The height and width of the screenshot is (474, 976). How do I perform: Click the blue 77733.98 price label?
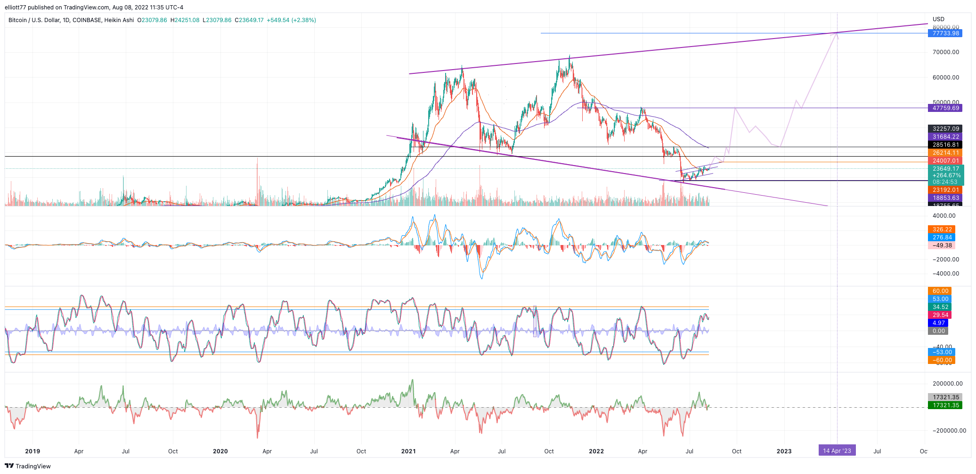tap(945, 33)
